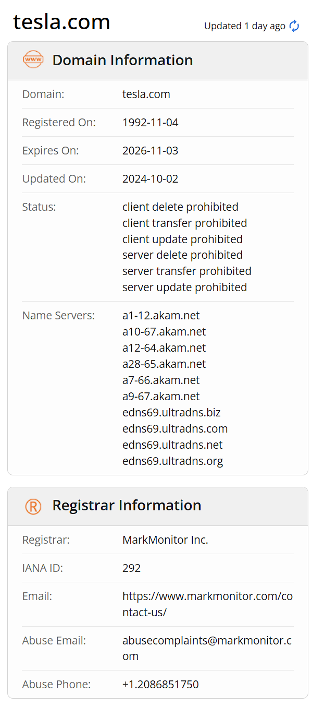This screenshot has height=706, width=312.
Task: Click the 'Registered On:' label
Action: [x=59, y=123]
